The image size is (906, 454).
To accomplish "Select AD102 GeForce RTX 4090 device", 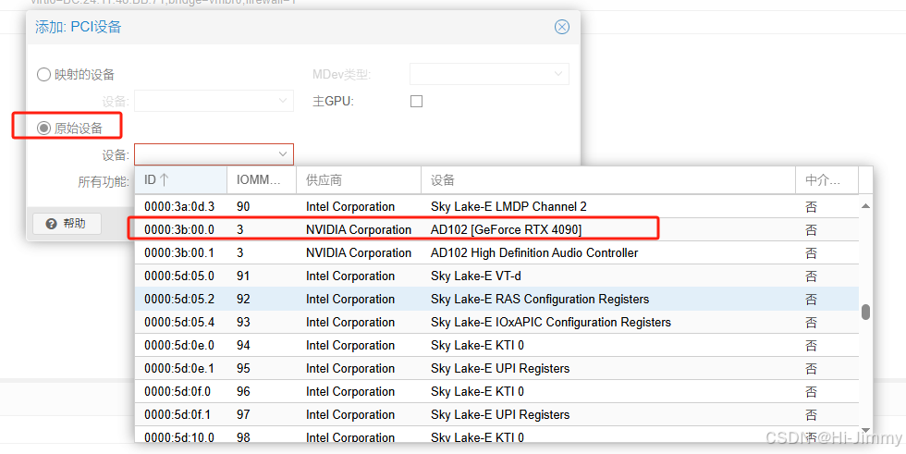I will [497, 230].
